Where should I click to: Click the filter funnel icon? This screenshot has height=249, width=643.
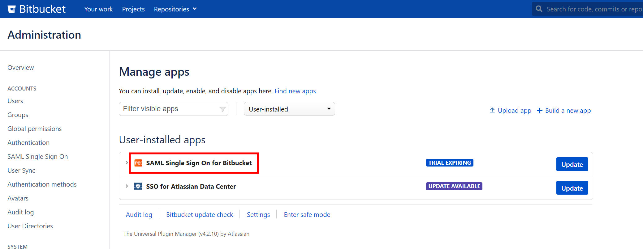coord(222,109)
